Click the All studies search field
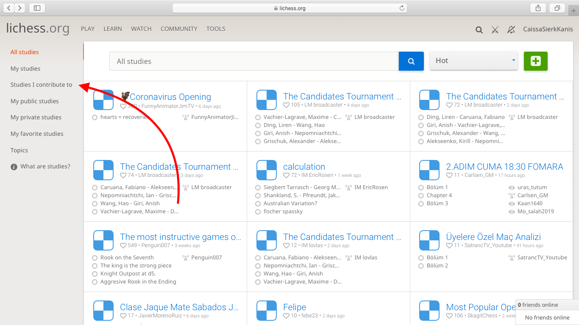Image resolution: width=579 pixels, height=325 pixels. coord(254,61)
